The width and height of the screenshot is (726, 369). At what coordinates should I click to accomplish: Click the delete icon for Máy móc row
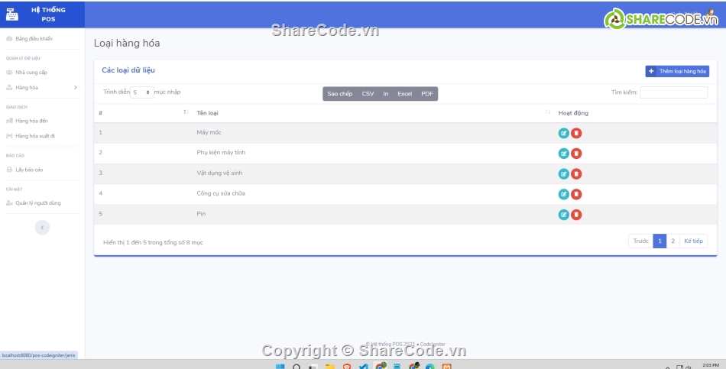[576, 133]
